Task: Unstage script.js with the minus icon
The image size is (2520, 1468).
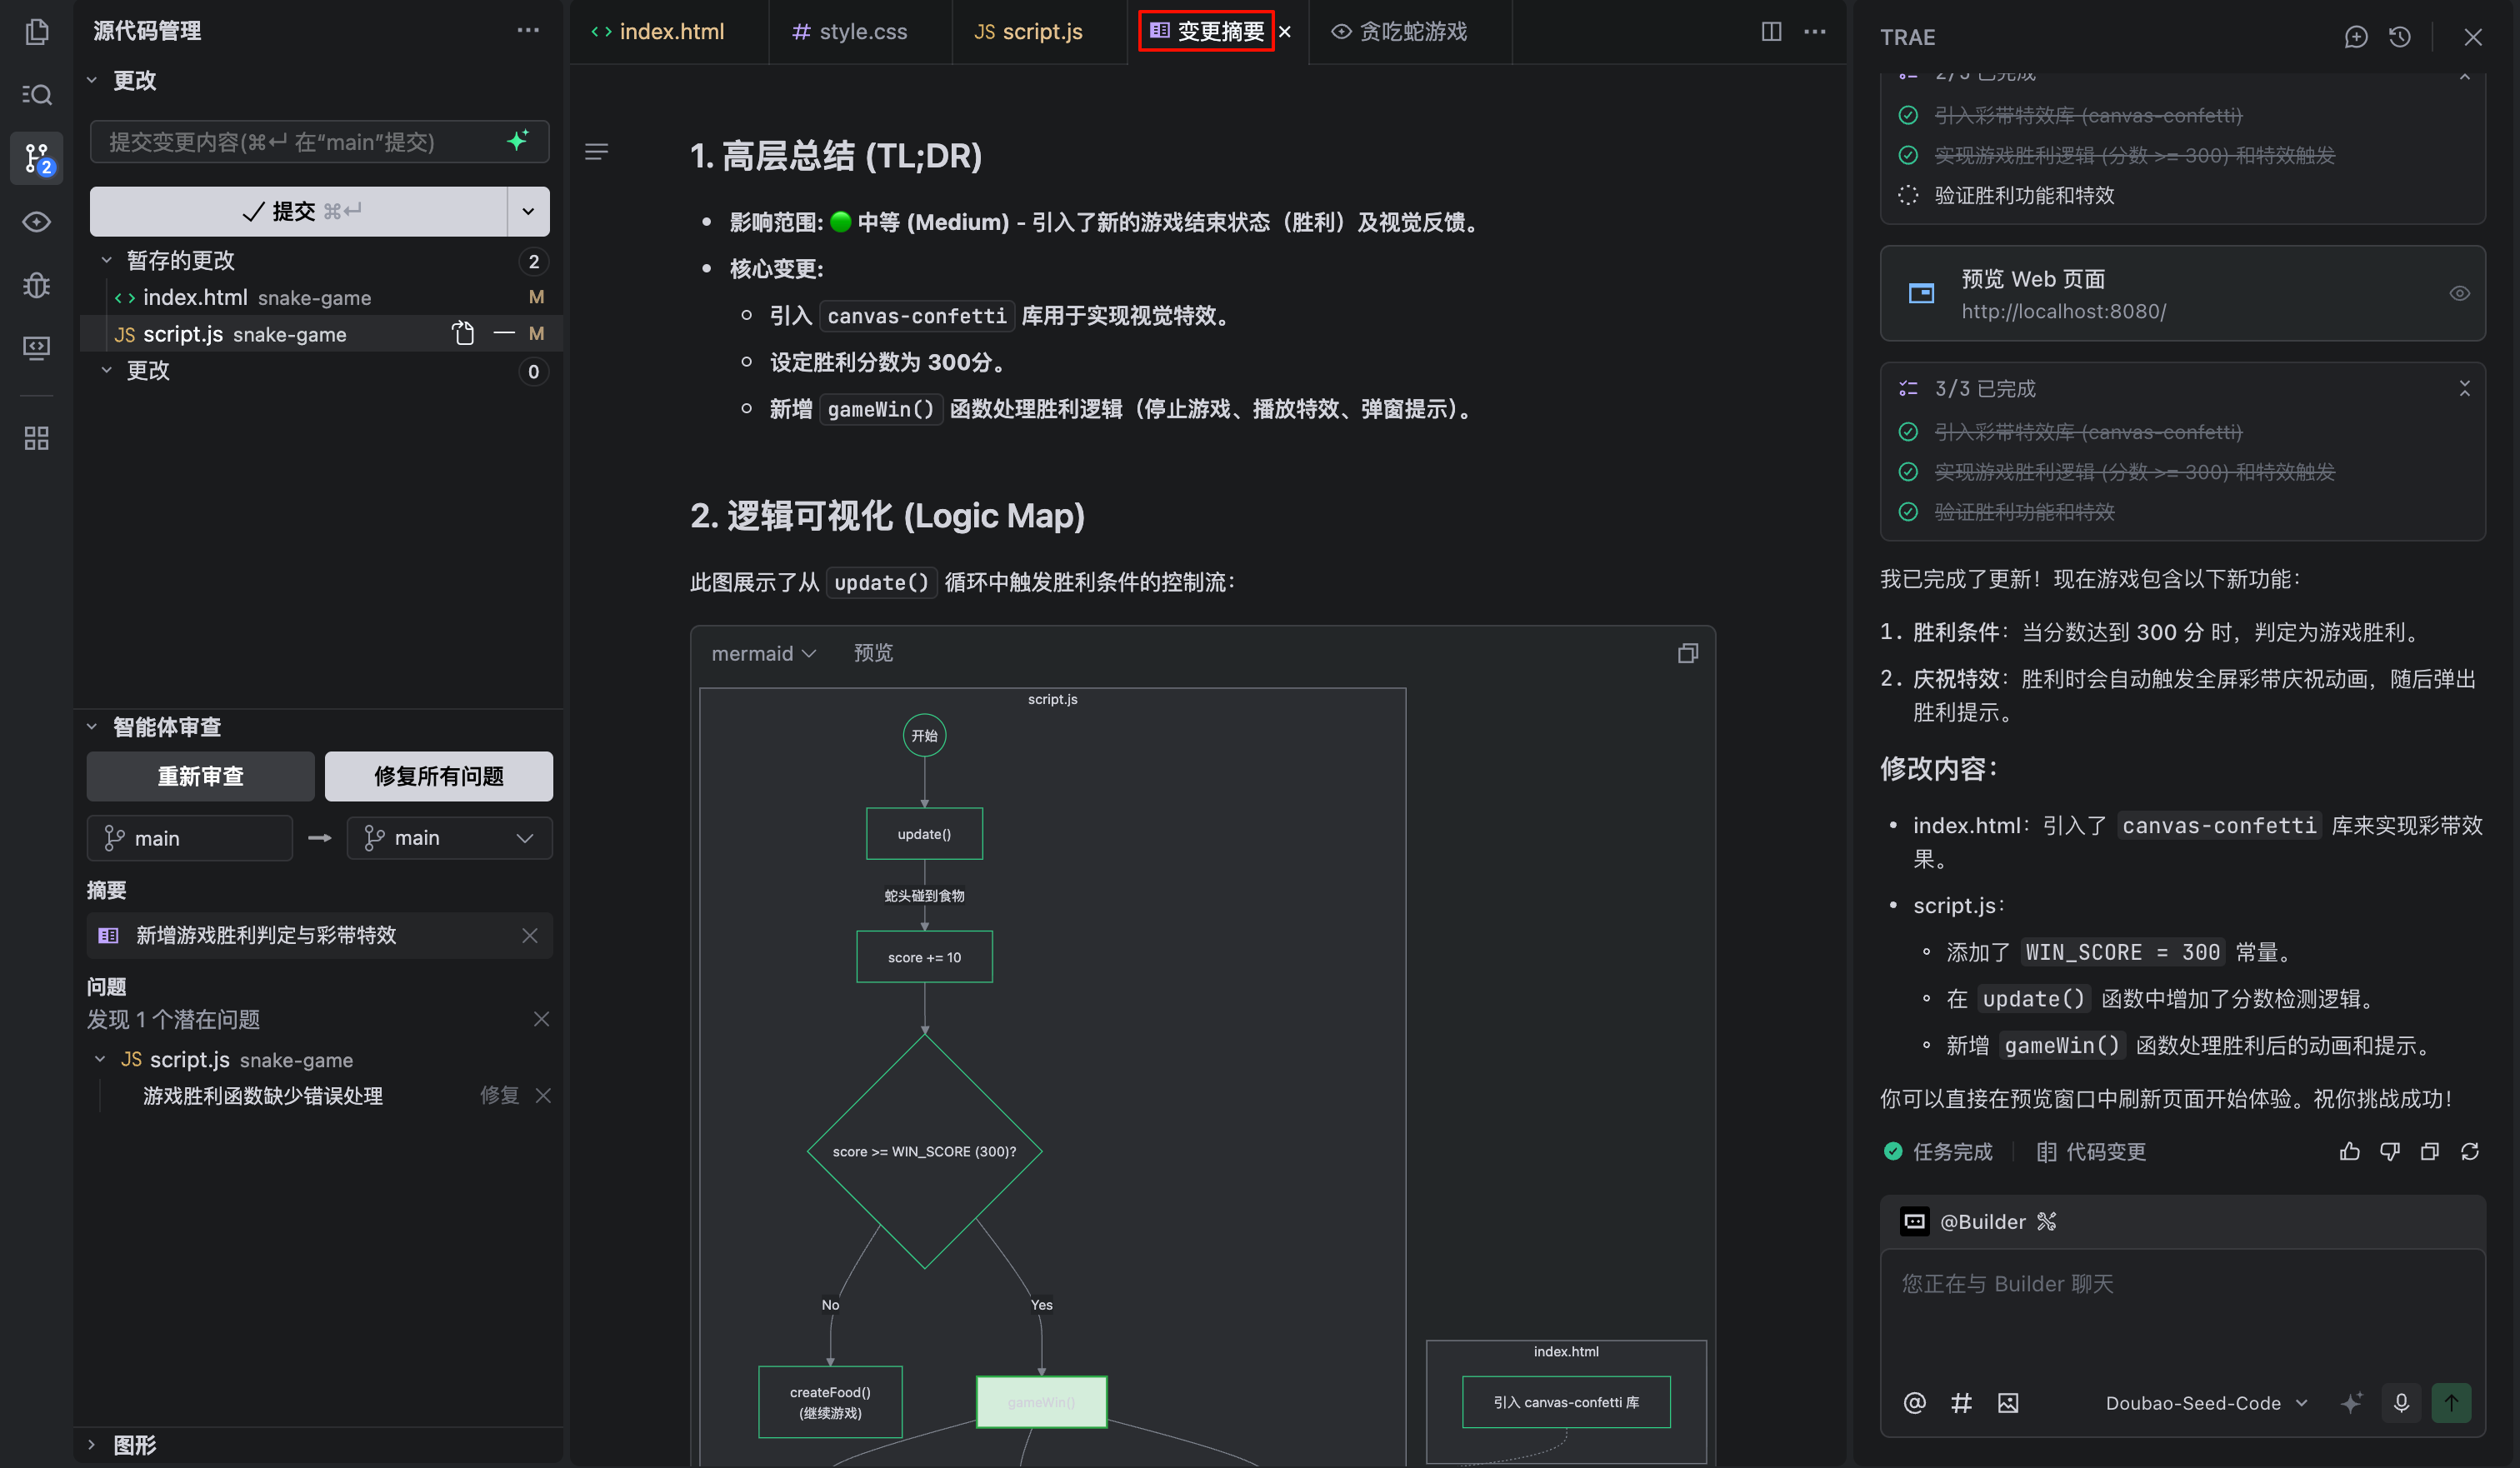Action: click(505, 333)
